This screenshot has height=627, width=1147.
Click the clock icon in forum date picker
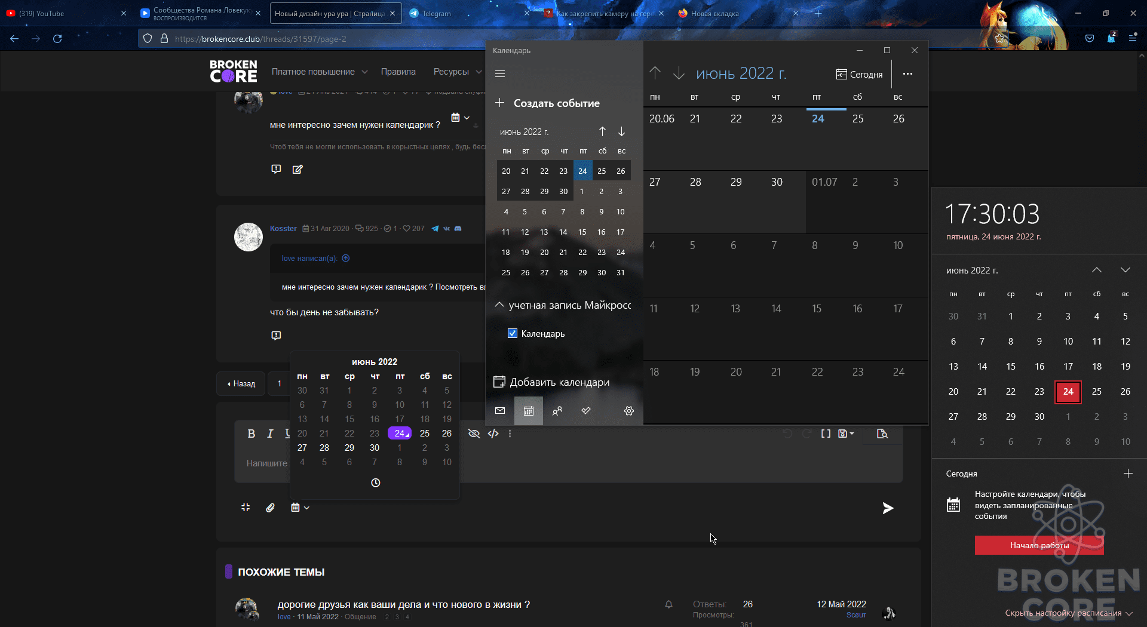pyautogui.click(x=375, y=482)
